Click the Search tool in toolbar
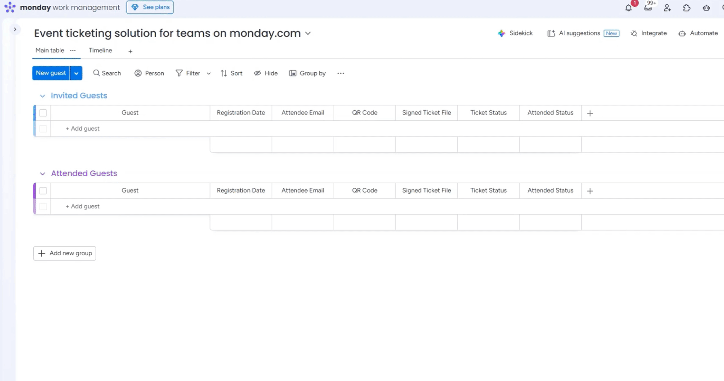724x381 pixels. [107, 73]
